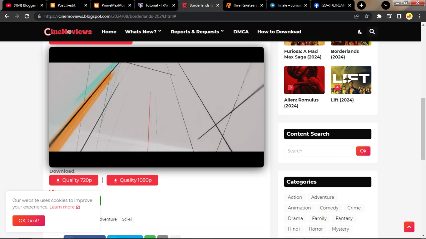Viewport: 426px width, 239px height.
Task: Select the Crime category
Action: (x=354, y=208)
